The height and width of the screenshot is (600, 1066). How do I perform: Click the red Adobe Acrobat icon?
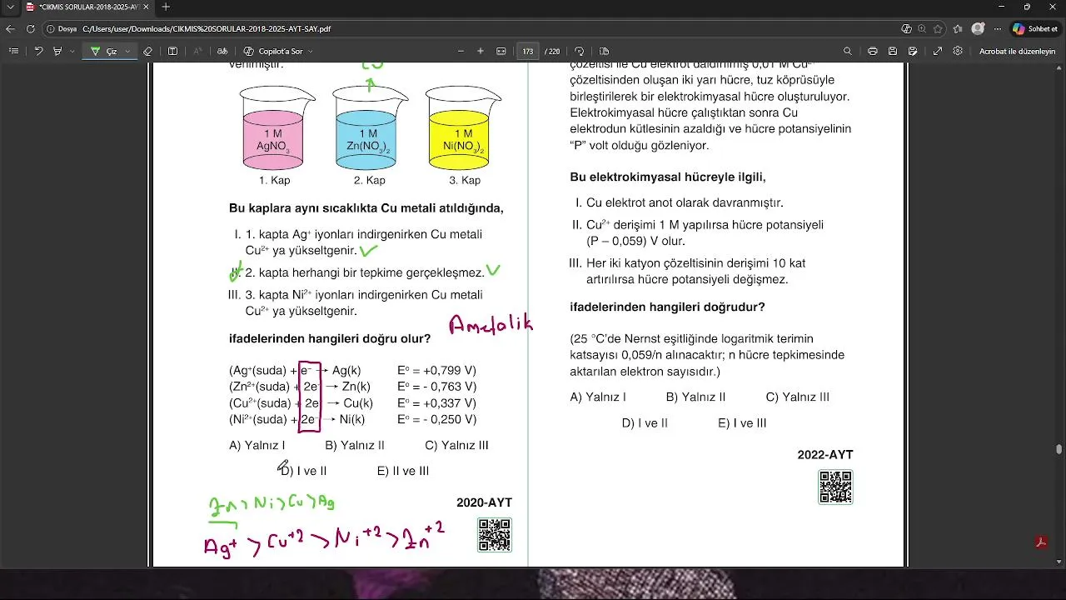click(x=1041, y=542)
